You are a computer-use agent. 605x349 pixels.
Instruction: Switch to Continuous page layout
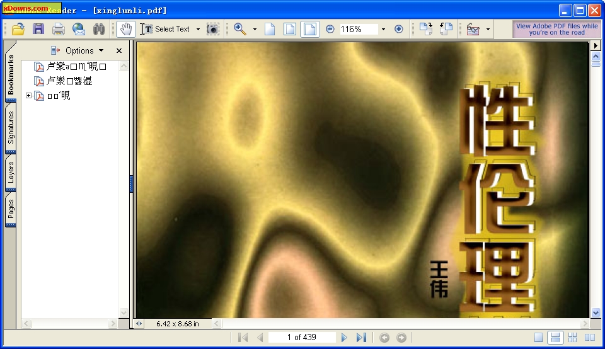pyautogui.click(x=555, y=338)
